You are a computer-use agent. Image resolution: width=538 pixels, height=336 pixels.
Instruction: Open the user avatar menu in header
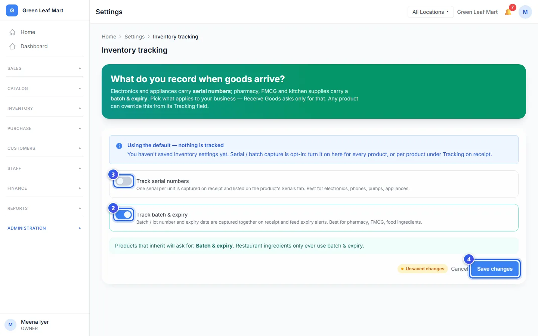525,12
